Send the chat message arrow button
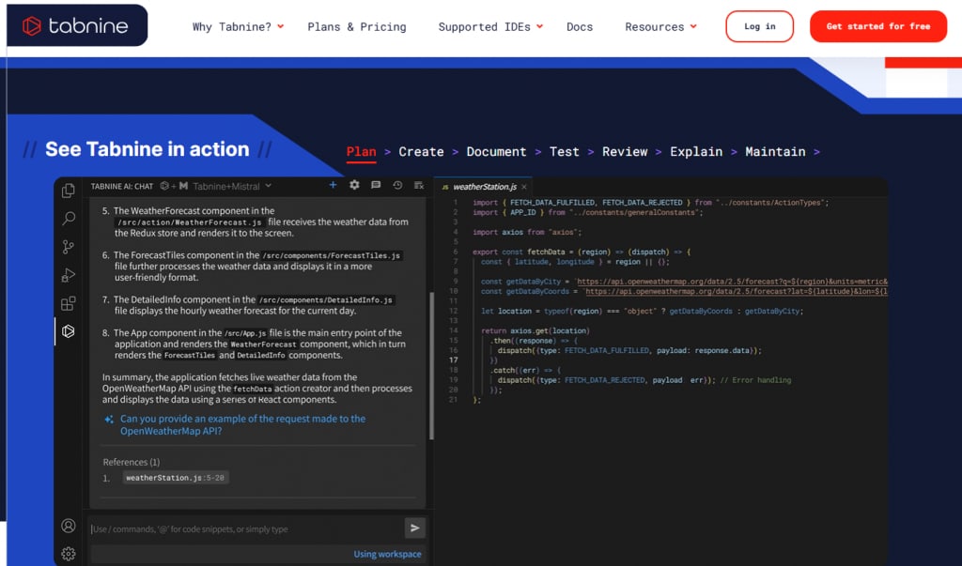The width and height of the screenshot is (962, 566). [414, 528]
